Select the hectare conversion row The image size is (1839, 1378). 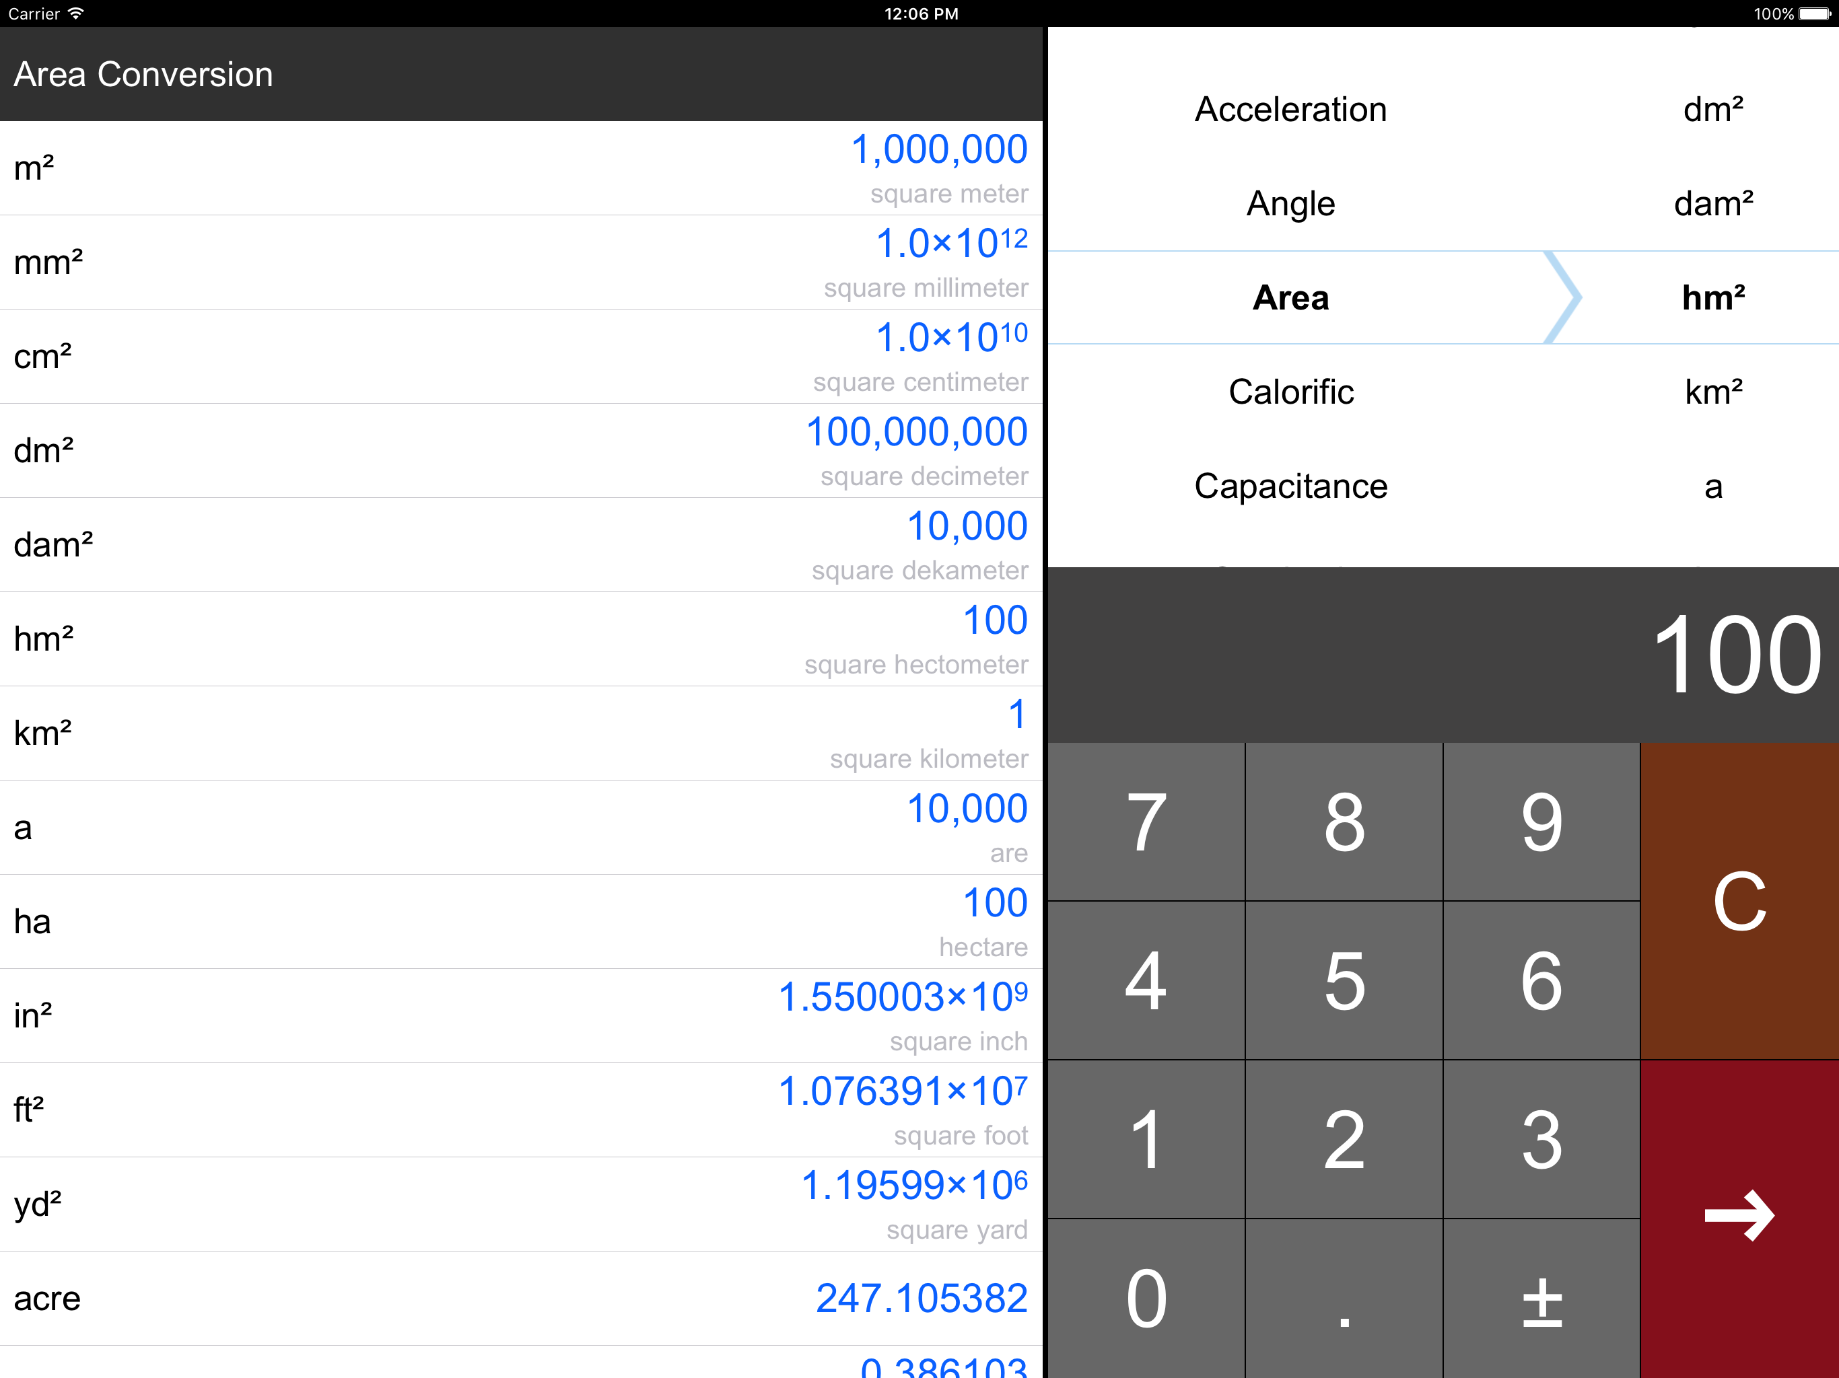pos(520,921)
